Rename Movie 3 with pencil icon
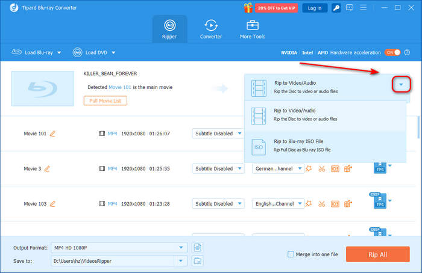The width and height of the screenshot is (422, 273). (47, 168)
